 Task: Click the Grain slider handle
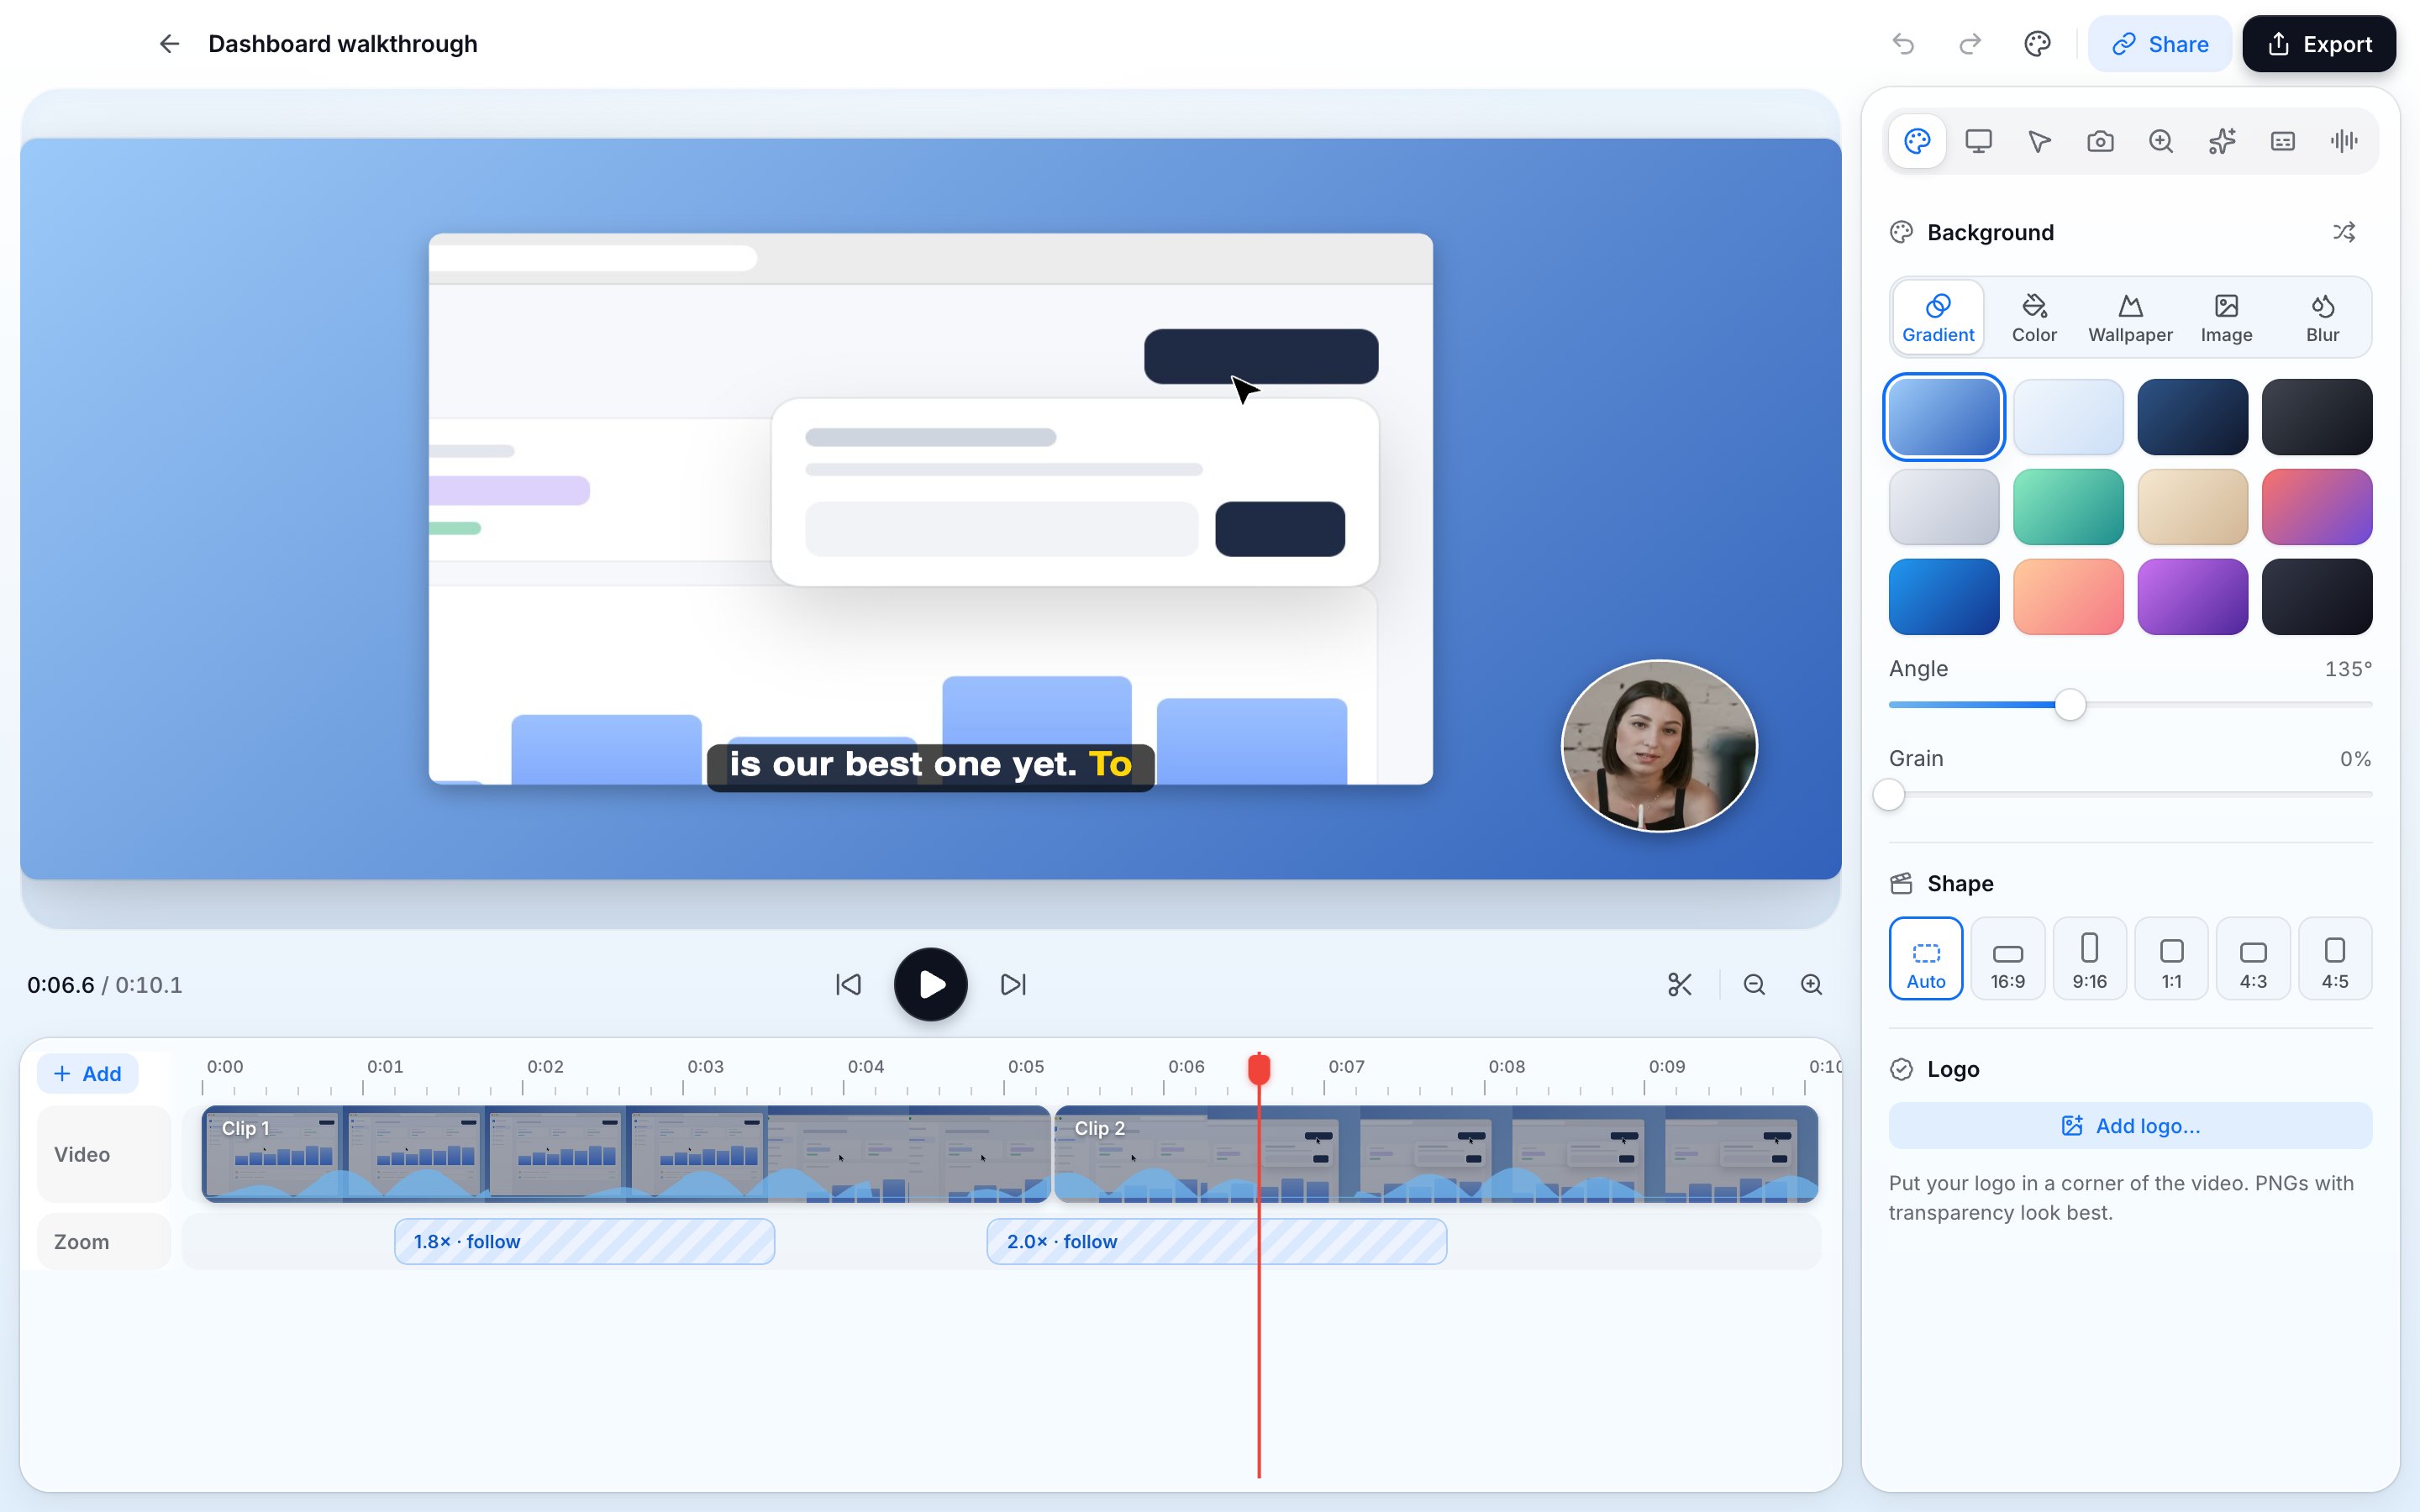1889,795
